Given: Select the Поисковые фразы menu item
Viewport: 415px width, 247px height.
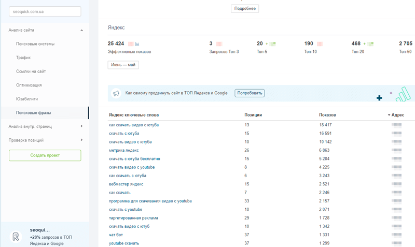Looking at the screenshot, I should [x=33, y=112].
